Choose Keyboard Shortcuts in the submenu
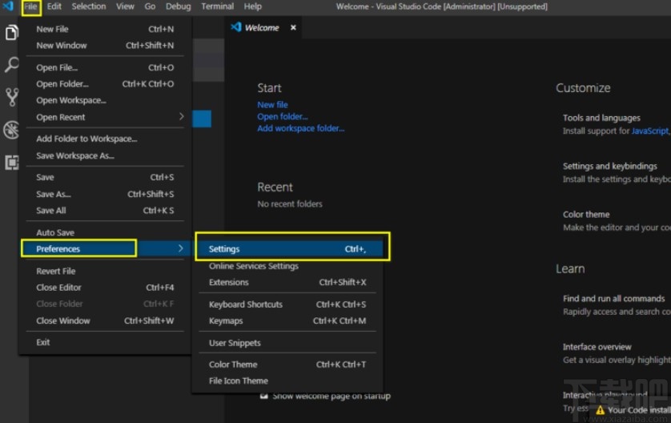Screen dimensions: 671x423 point(245,304)
